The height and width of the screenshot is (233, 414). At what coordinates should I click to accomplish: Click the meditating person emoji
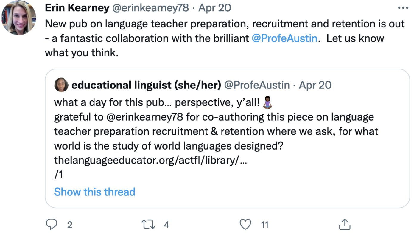(x=267, y=102)
